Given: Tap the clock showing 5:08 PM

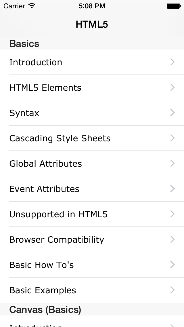Looking at the screenshot, I should tap(92, 6).
